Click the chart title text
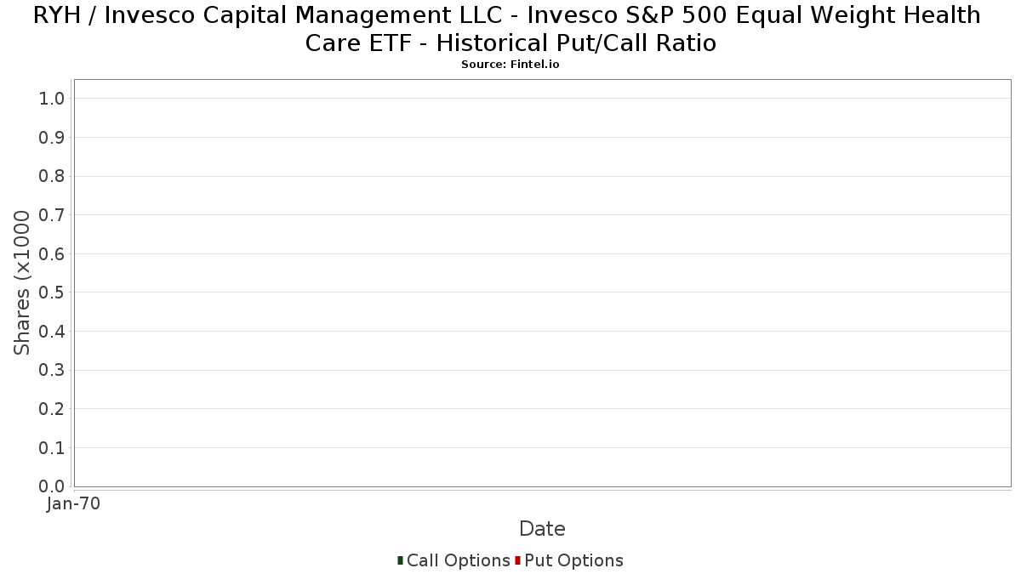 point(510,29)
